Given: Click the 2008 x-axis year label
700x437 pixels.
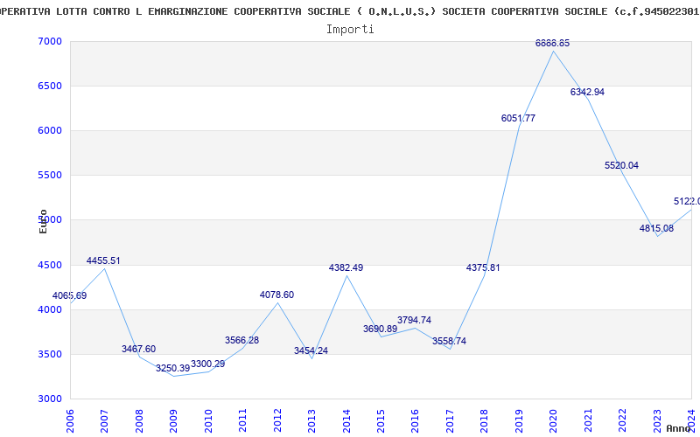Looking at the screenshot, I should tap(139, 421).
